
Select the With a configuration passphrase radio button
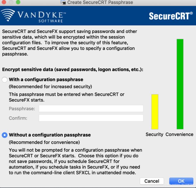pos(5,80)
